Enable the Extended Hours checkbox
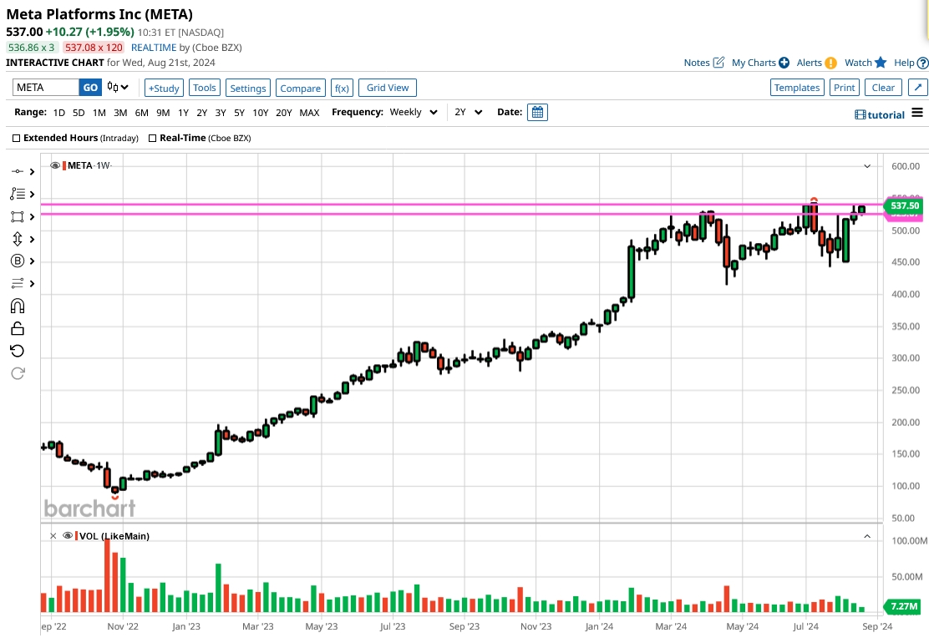Viewport: 929px width, 638px height. click(x=17, y=138)
